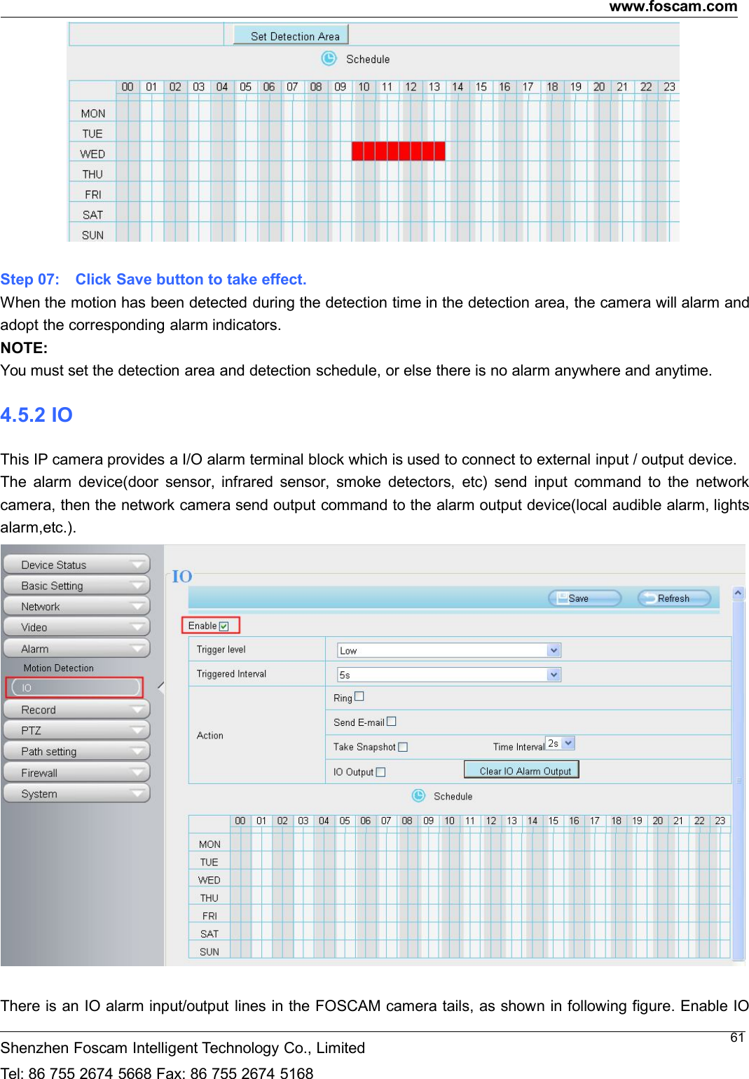The width and height of the screenshot is (749, 1079).
Task: Expand the Basic Setting menu
Action: 76,586
